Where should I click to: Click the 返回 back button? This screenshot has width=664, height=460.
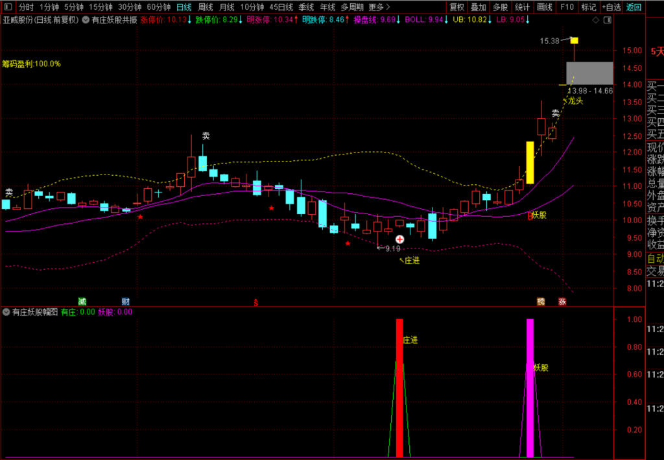634,7
